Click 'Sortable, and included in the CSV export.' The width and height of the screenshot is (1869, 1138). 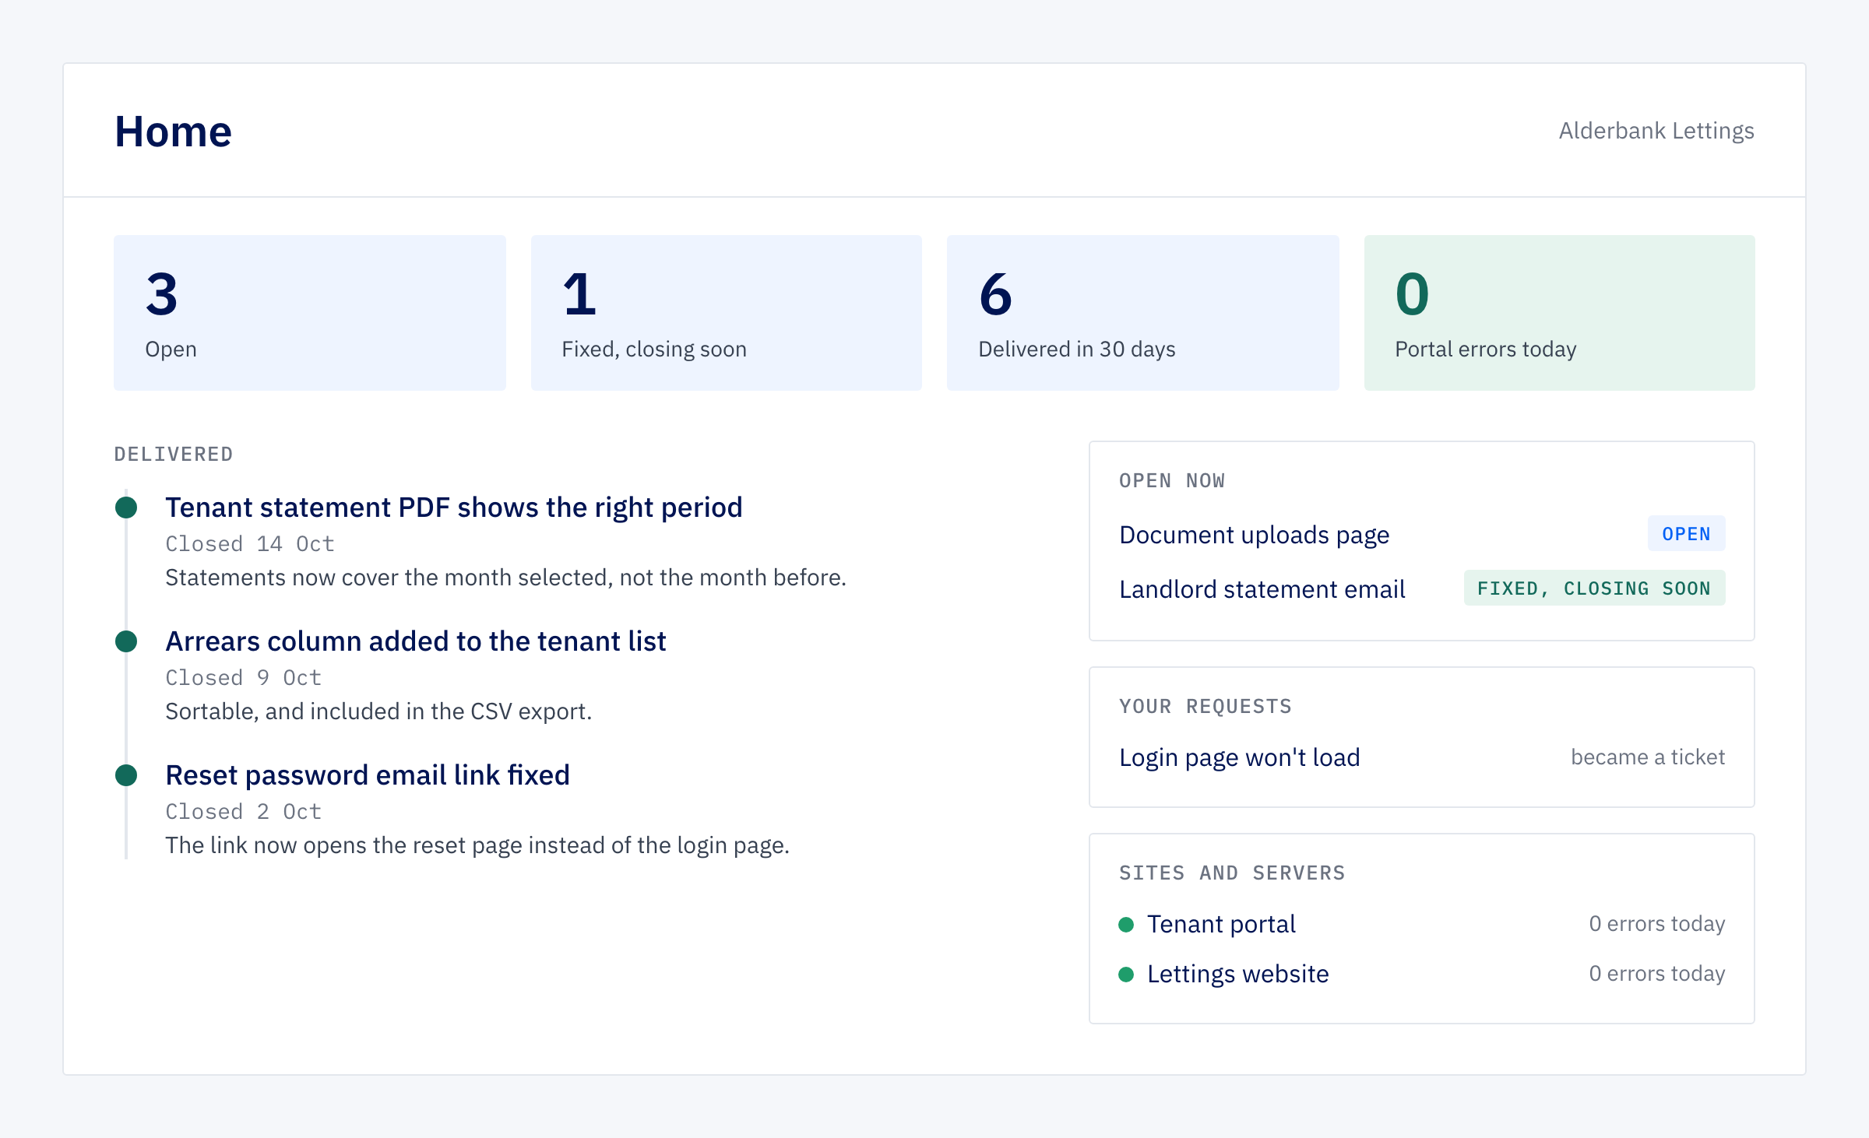tap(378, 711)
